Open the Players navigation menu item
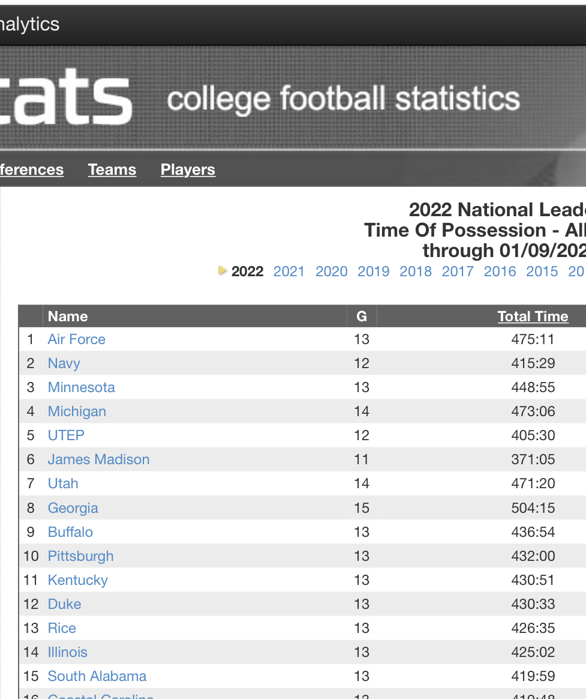Viewport: 586px width, 699px height. click(188, 170)
